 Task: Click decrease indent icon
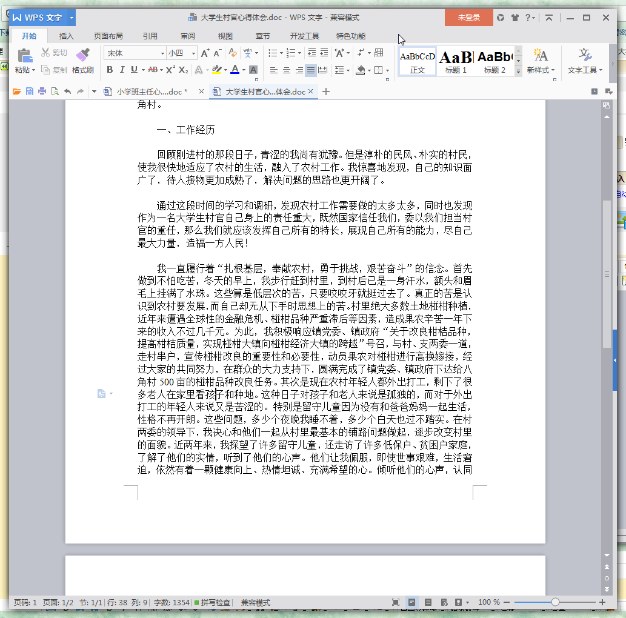pos(312,53)
